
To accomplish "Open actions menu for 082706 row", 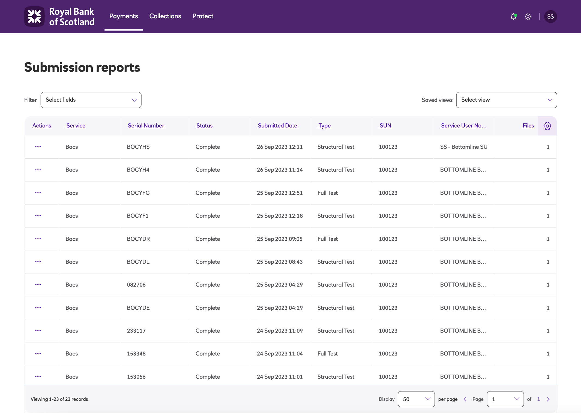I will 38,284.
